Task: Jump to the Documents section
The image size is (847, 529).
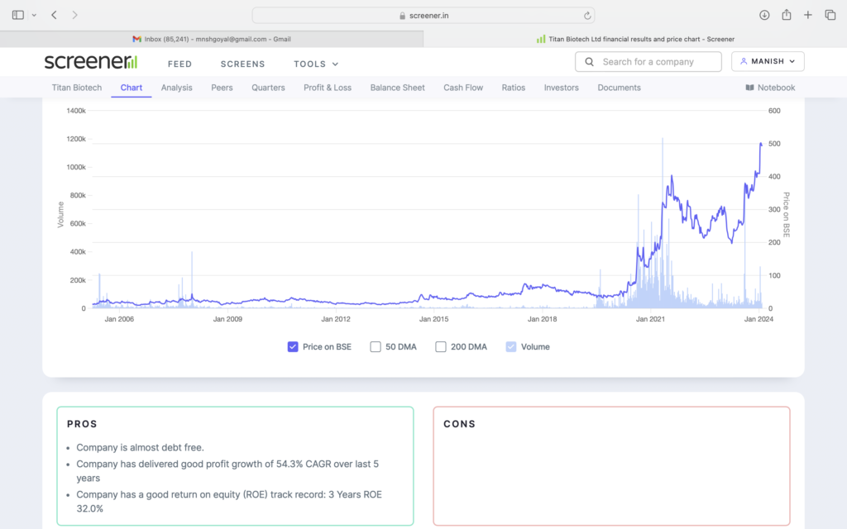Action: tap(619, 88)
